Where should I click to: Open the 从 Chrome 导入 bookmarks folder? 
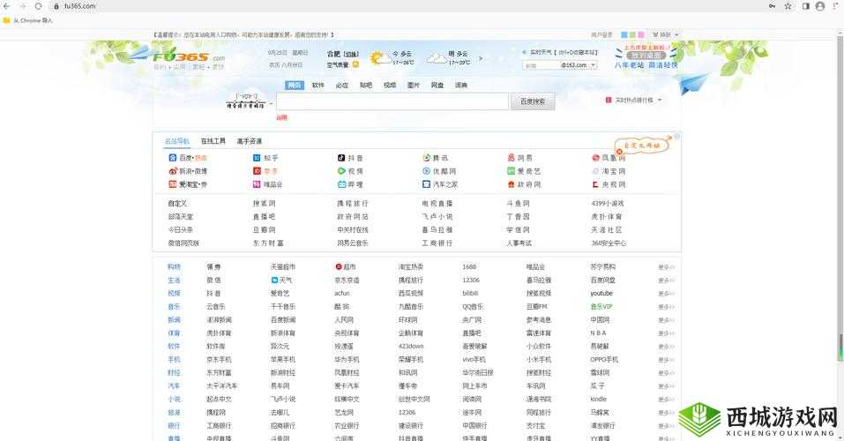(x=28, y=20)
